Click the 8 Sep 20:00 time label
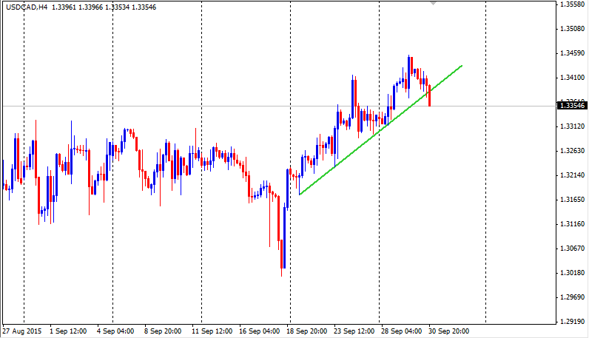 pyautogui.click(x=163, y=331)
